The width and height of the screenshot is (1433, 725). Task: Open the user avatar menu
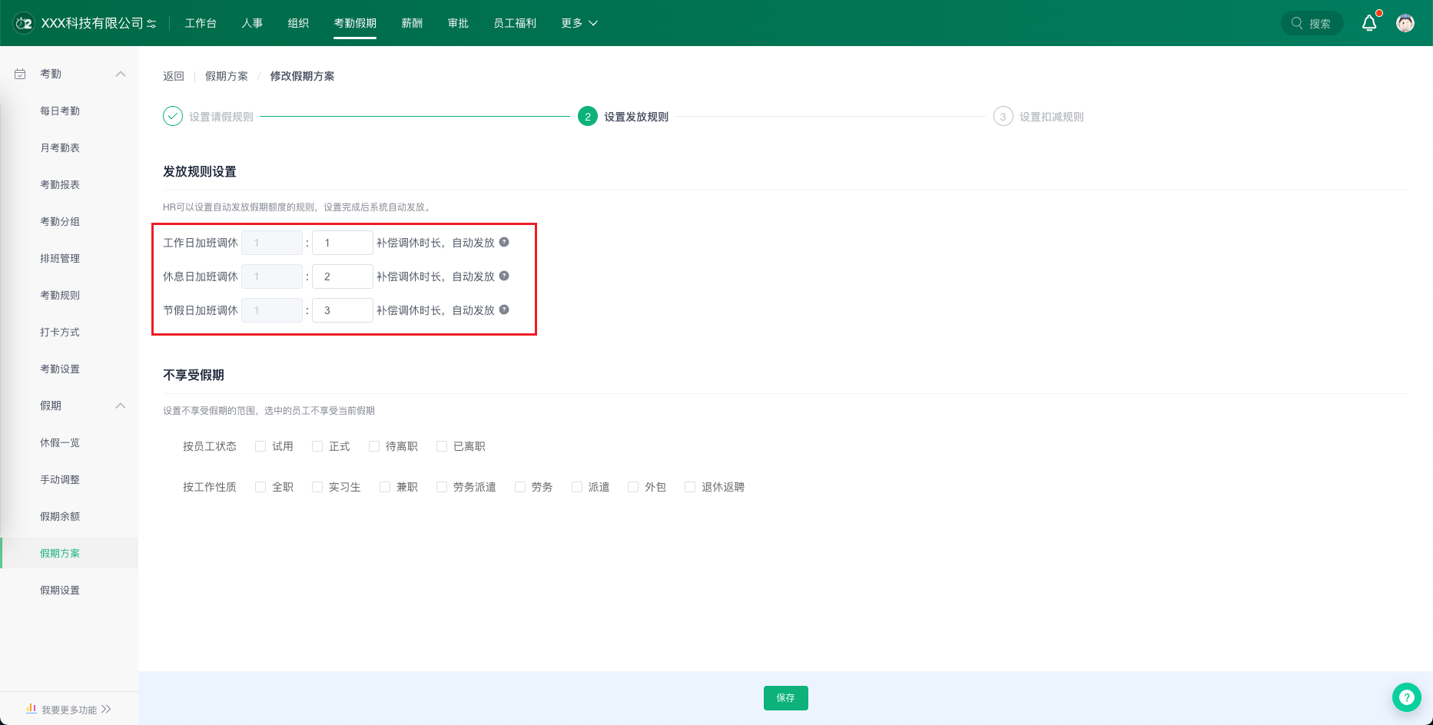click(1405, 23)
